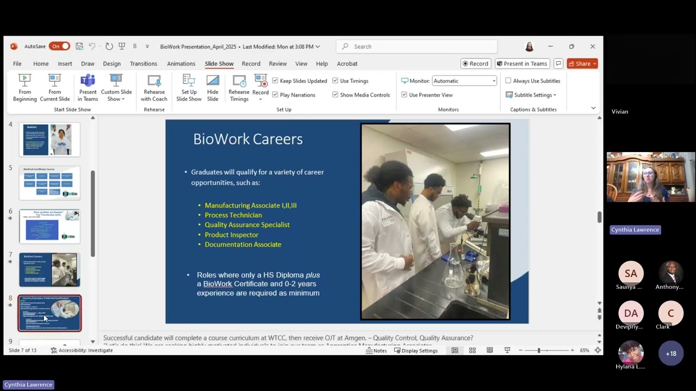This screenshot has width=696, height=391.
Task: Start the show From Current Slide
Action: (x=54, y=87)
